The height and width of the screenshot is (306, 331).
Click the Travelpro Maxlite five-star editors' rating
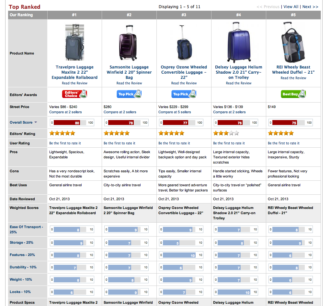tap(62, 133)
